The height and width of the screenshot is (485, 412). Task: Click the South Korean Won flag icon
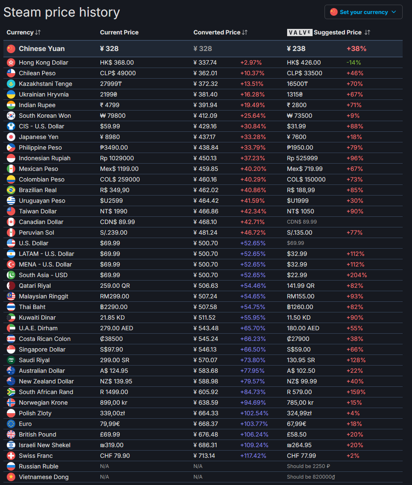coord(11,116)
